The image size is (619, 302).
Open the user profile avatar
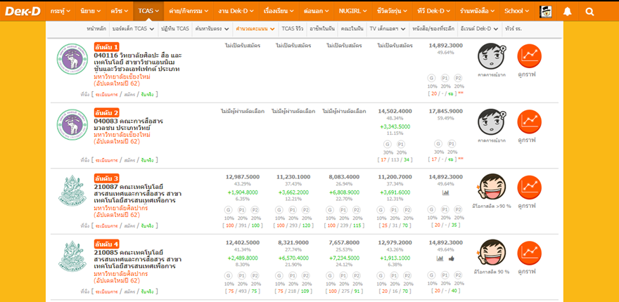click(545, 11)
